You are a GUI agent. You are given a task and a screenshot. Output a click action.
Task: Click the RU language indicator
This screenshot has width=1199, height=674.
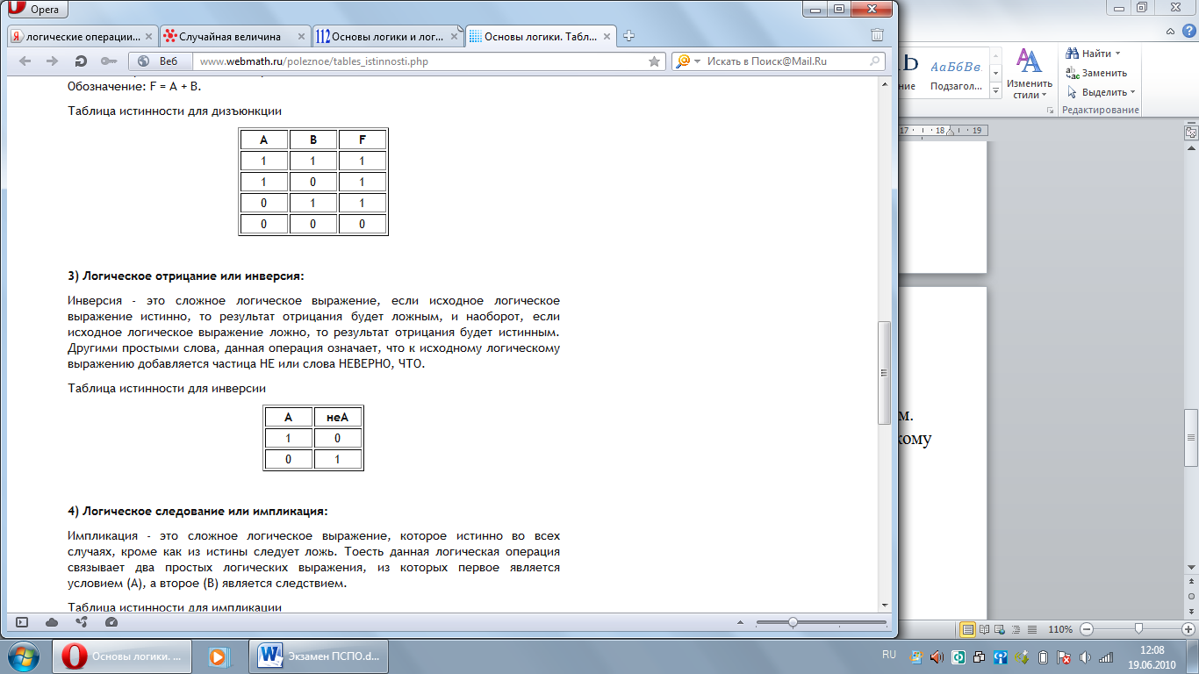pos(888,656)
